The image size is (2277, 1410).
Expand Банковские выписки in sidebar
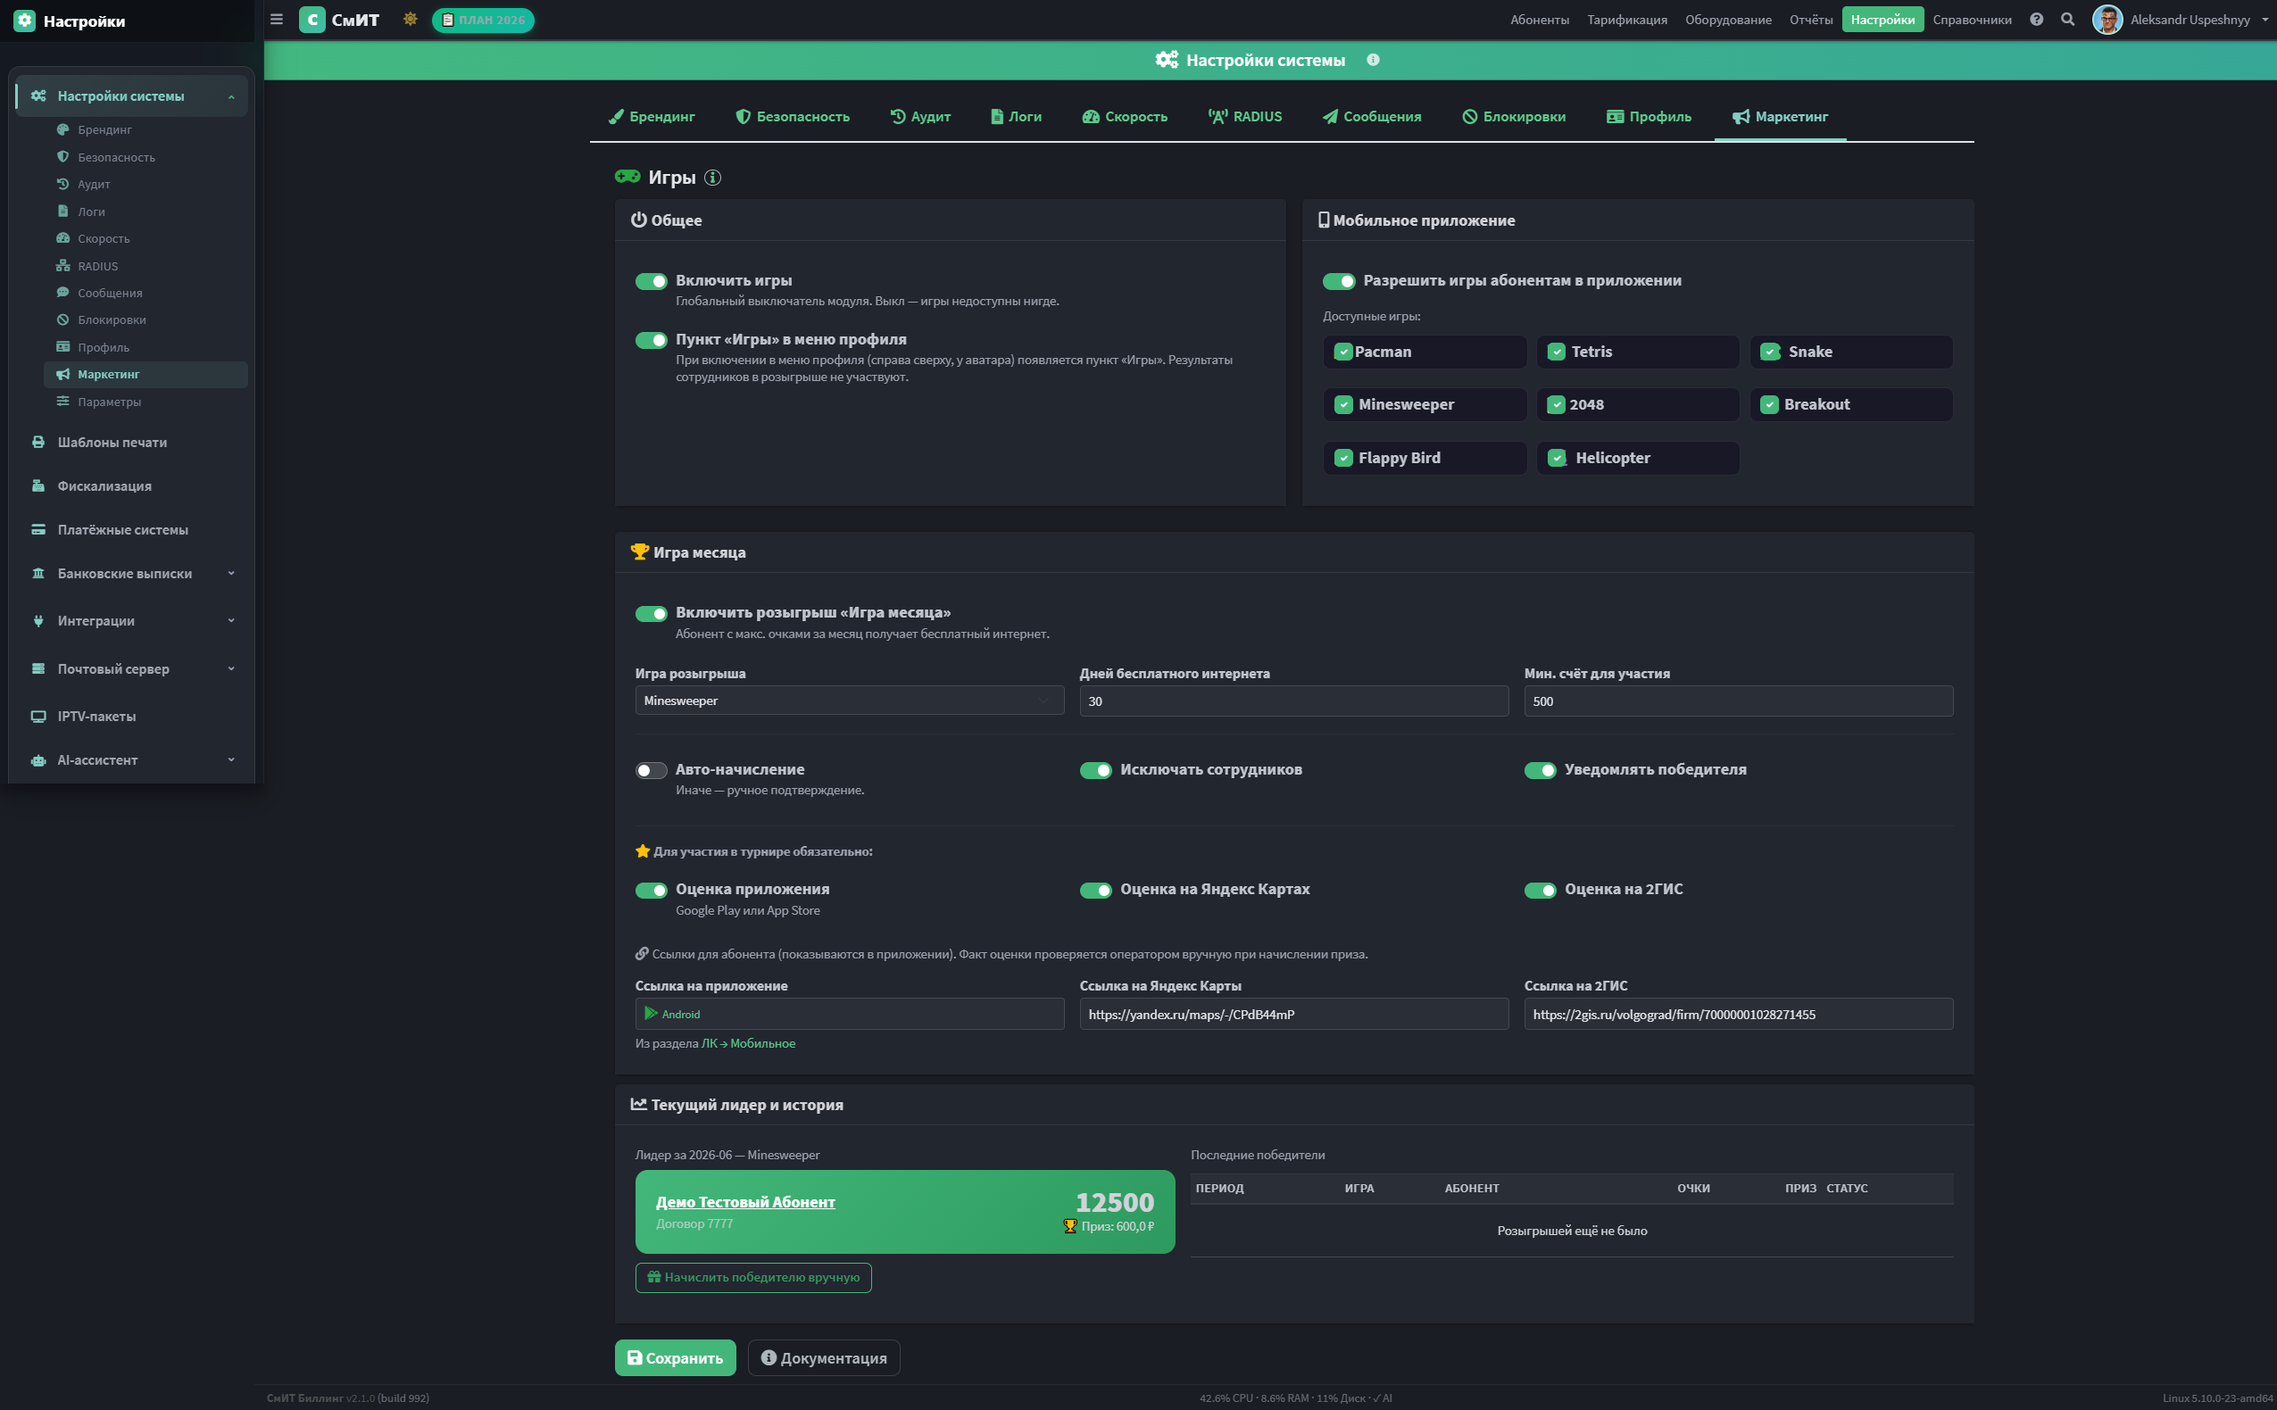(130, 574)
